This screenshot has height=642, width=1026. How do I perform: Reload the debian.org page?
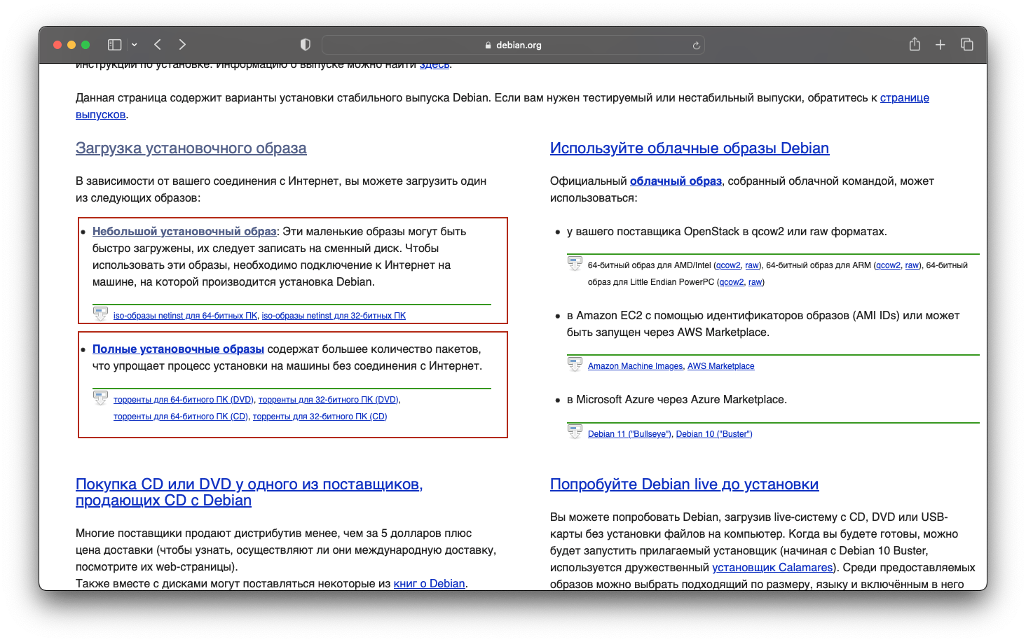(x=696, y=46)
